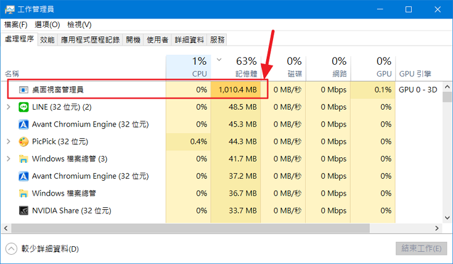The height and width of the screenshot is (264, 453).
Task: Click the 桌面視窗管理員 process icon
Action: point(23,90)
